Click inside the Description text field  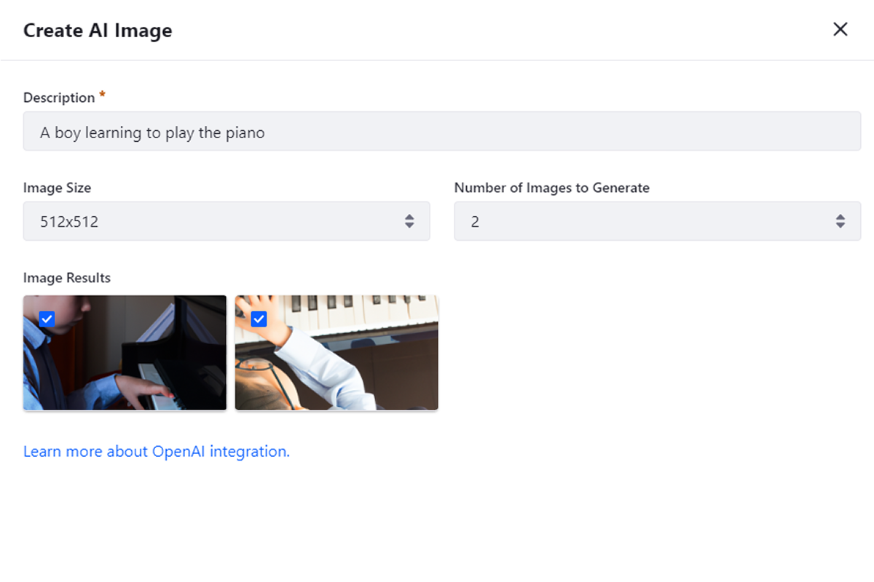point(510,132)
